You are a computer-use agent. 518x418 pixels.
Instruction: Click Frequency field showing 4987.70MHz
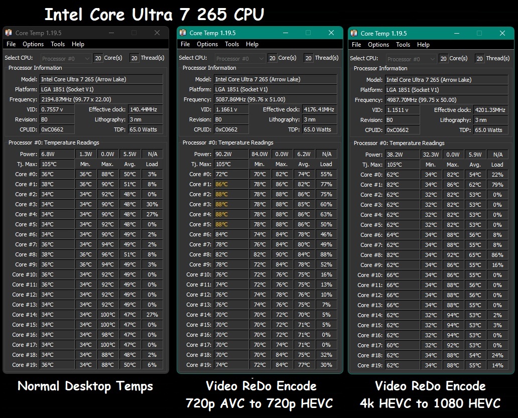[447, 100]
